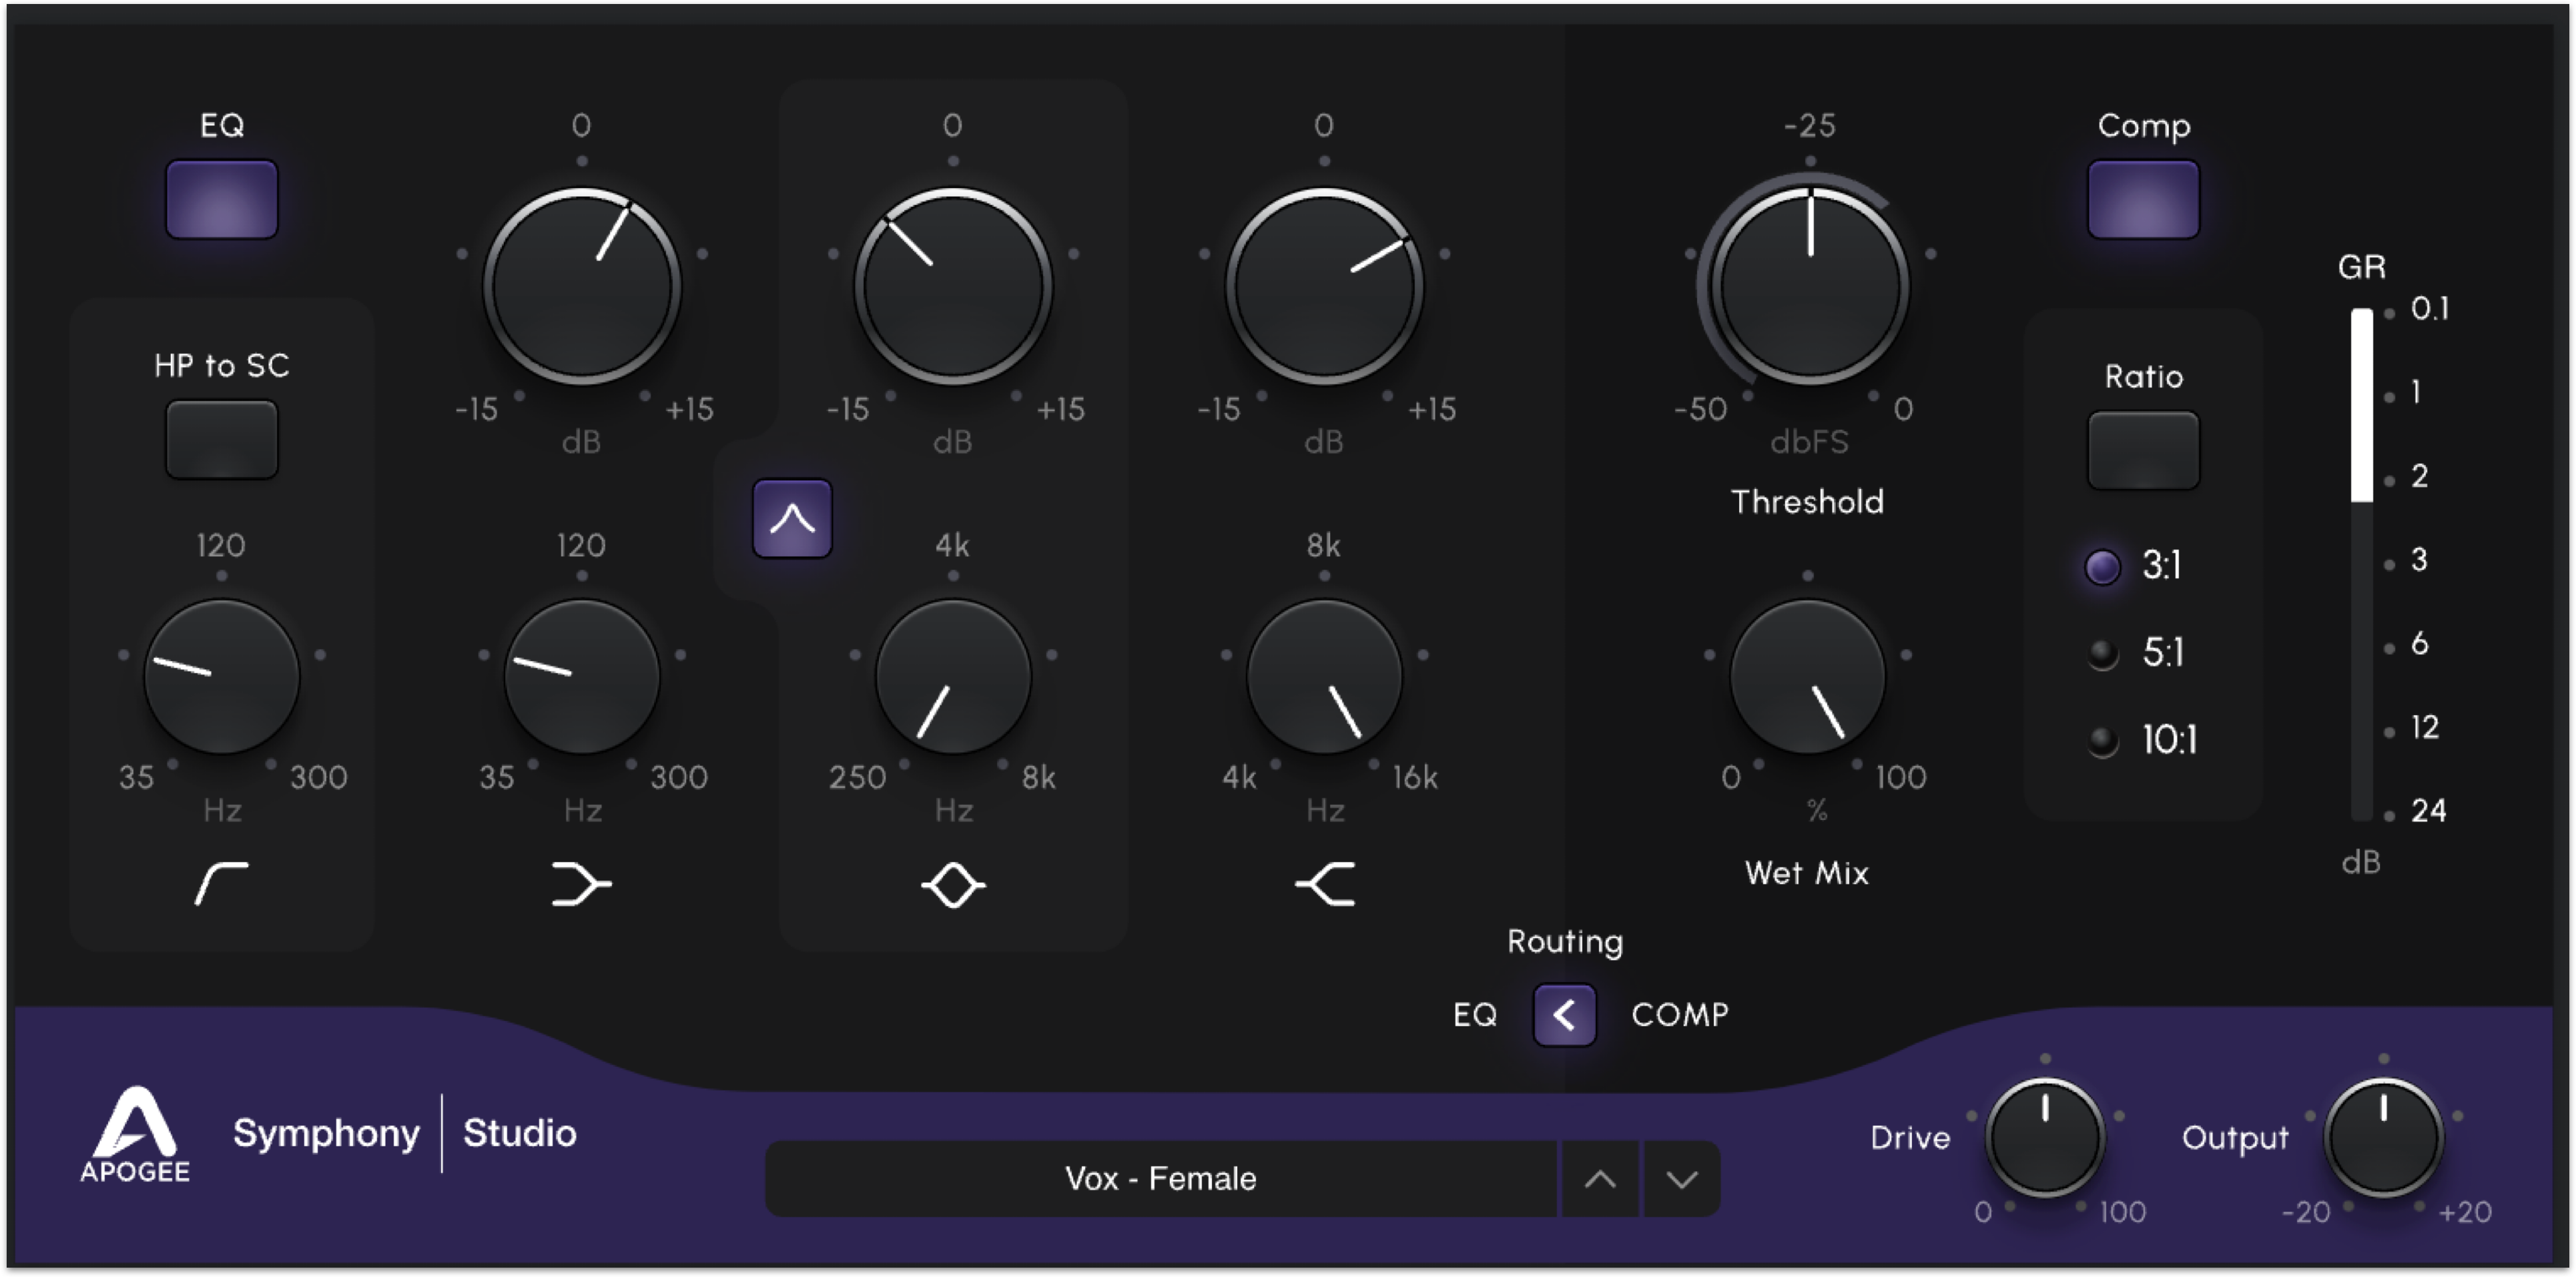This screenshot has height=1277, width=2576.
Task: Click the Apogee logo
Action: point(135,1135)
